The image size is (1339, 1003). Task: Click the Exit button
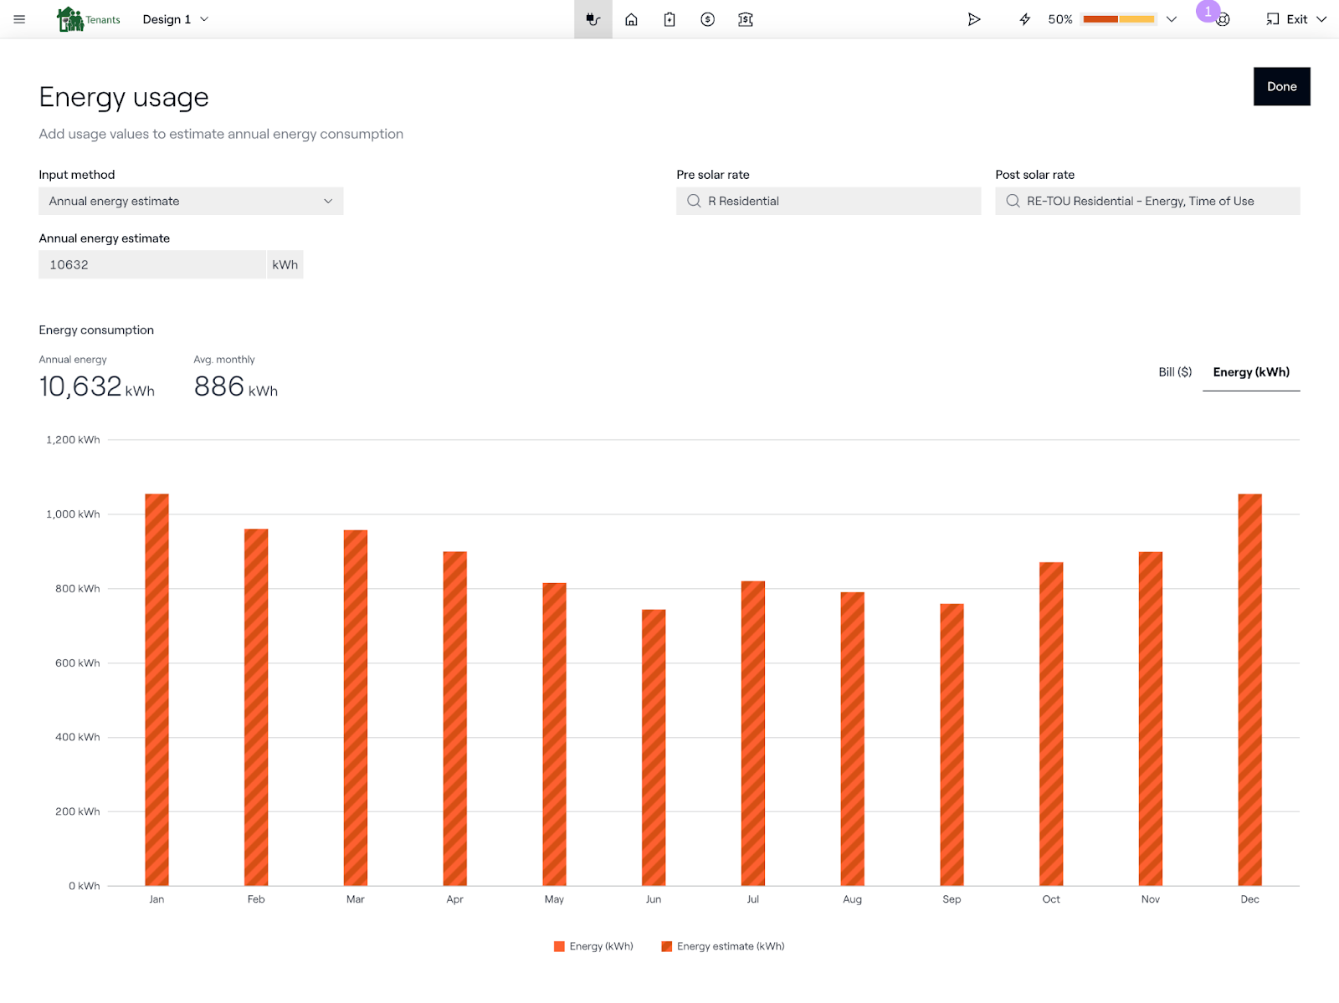coord(1295,19)
